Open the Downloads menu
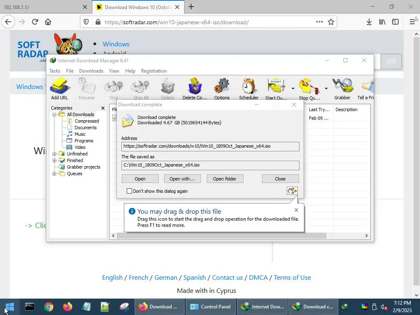The height and width of the screenshot is (315, 420). coord(91,71)
